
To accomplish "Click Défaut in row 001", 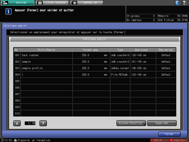I will coord(166,55).
